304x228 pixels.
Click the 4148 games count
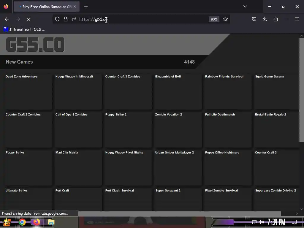coord(189,62)
